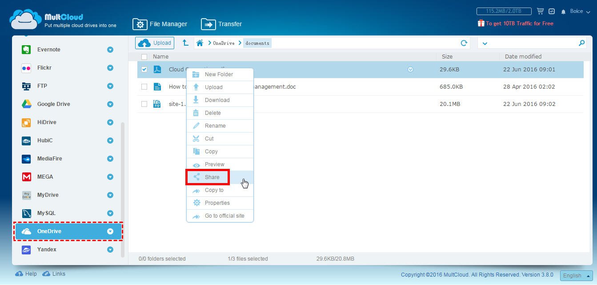Open the search filter dropdown chevron
597x285 pixels.
coord(485,43)
